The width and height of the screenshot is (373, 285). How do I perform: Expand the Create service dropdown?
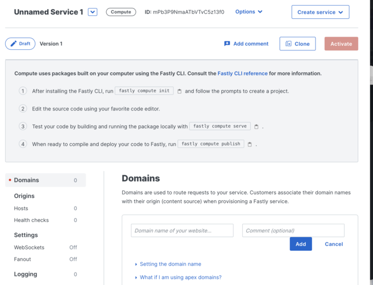pyautogui.click(x=320, y=12)
